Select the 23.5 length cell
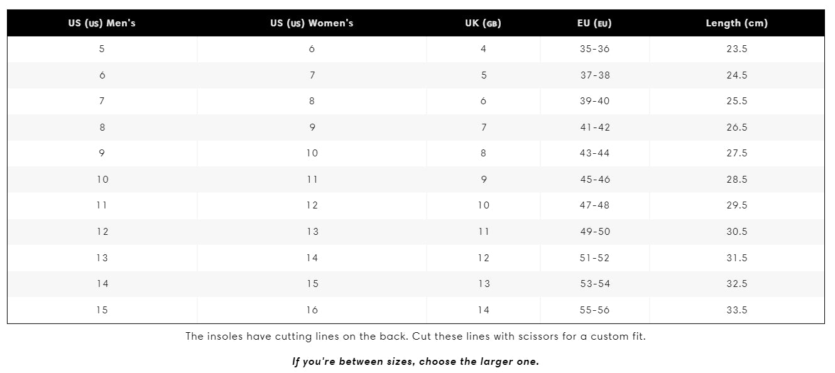Image resolution: width=835 pixels, height=373 pixels. (736, 49)
